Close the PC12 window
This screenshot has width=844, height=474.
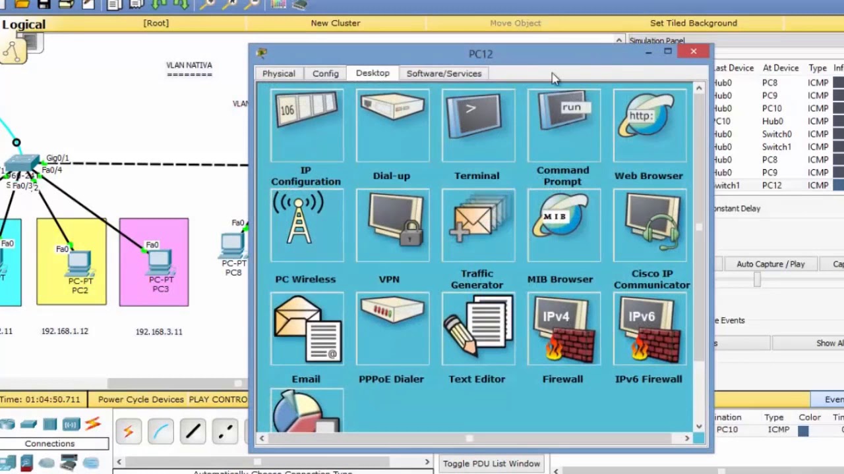[x=694, y=51]
